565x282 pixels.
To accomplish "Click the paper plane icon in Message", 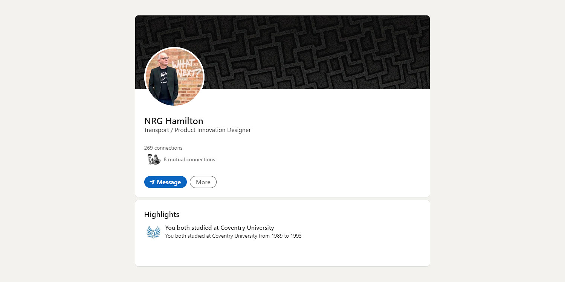I will pyautogui.click(x=152, y=182).
